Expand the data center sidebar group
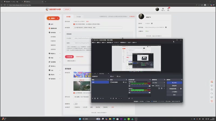The height and width of the screenshot is (121, 216). coord(60,54)
